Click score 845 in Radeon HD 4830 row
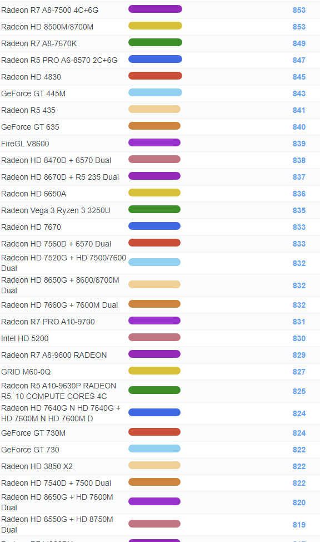320x542 pixels. pos(299,77)
